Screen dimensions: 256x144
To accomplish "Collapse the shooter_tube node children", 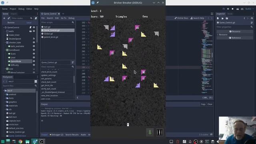I will tap(5, 42).
